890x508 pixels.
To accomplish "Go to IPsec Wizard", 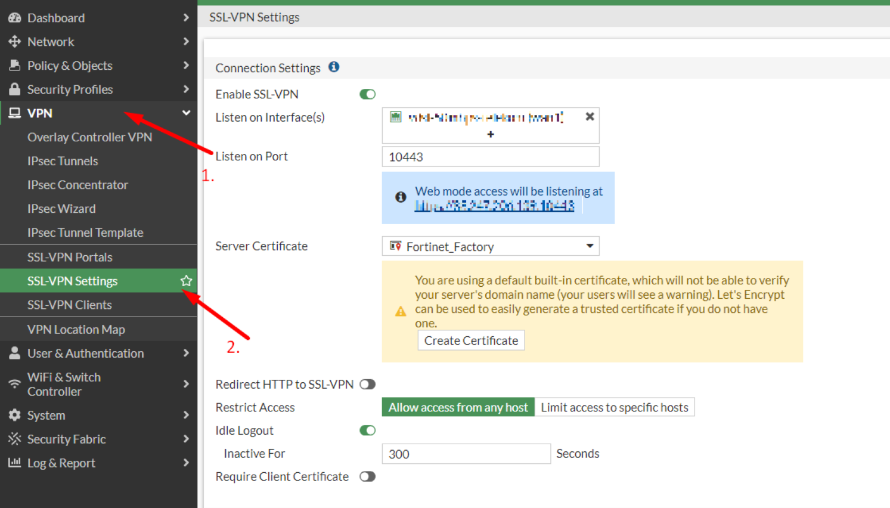I will (61, 209).
